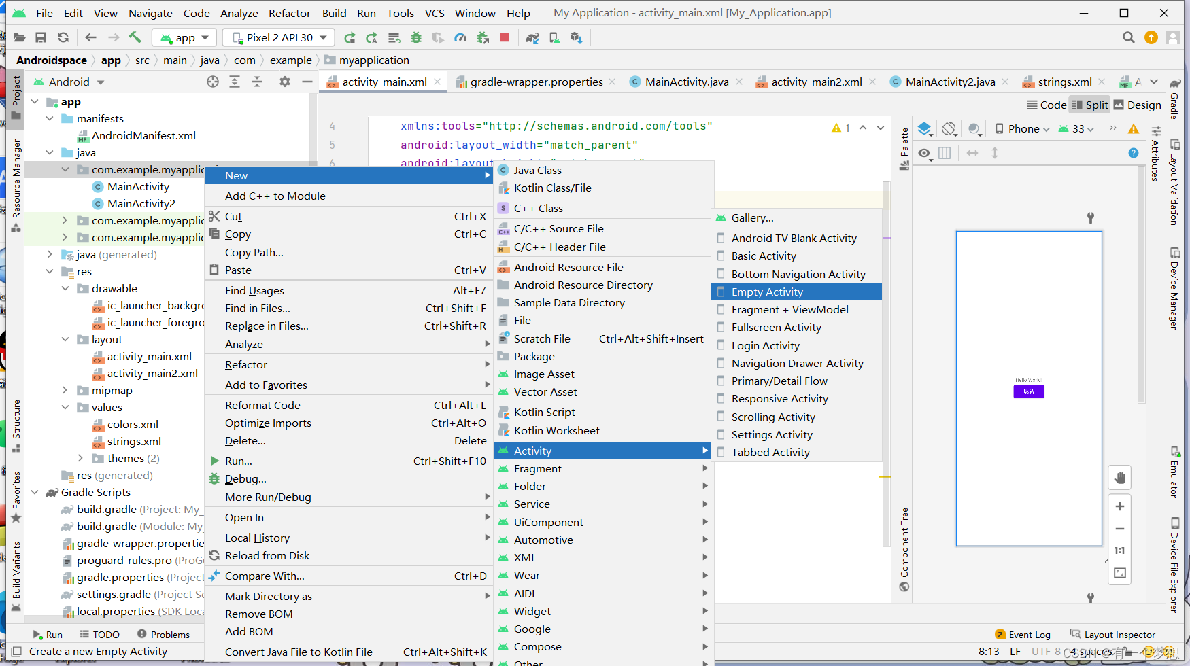
Task: Click the Collapse All icon in Project panel
Action: point(257,82)
